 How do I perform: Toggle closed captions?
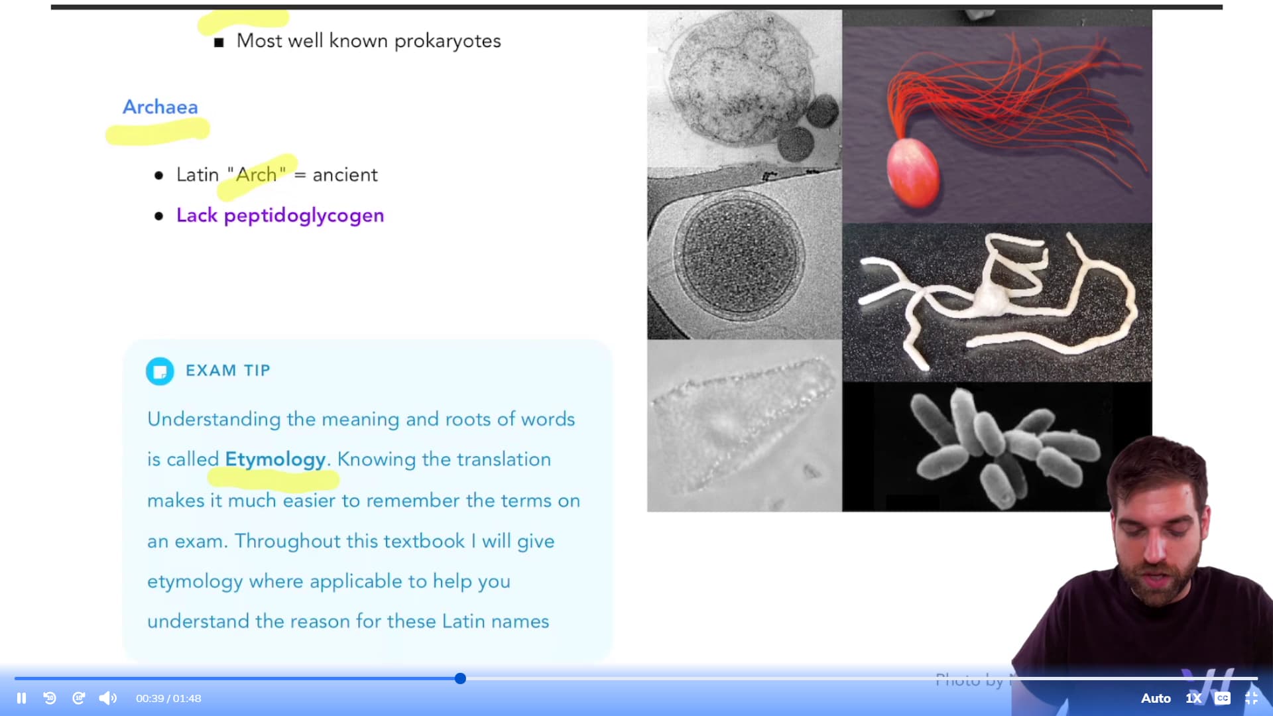[1223, 698]
